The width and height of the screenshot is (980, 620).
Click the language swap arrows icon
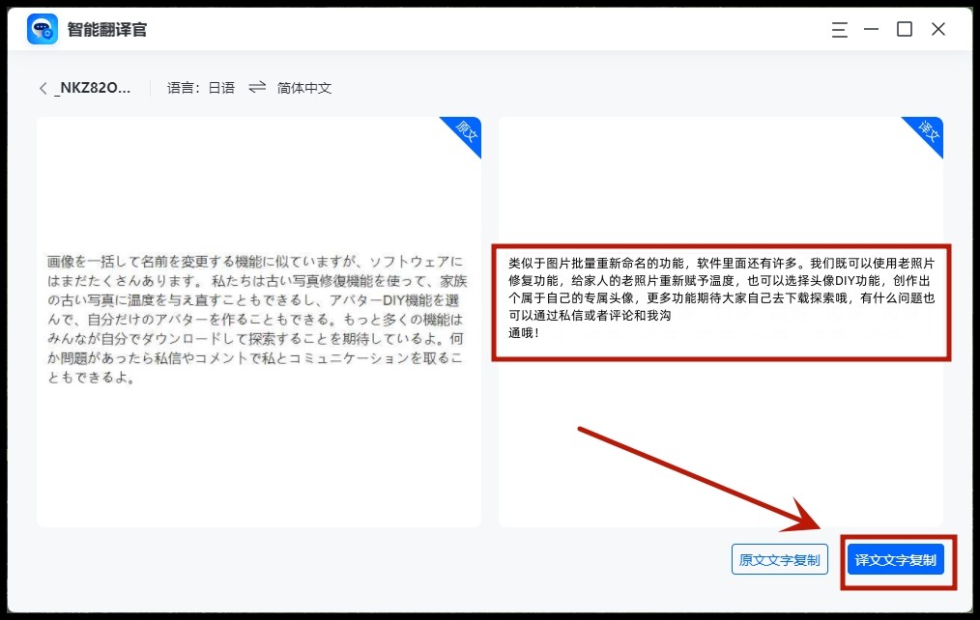tap(256, 87)
